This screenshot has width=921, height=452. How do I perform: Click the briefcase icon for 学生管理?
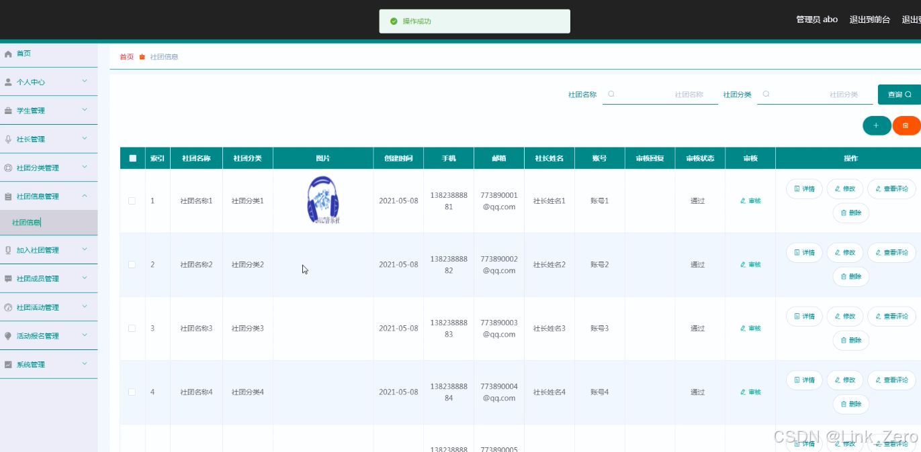tap(8, 111)
